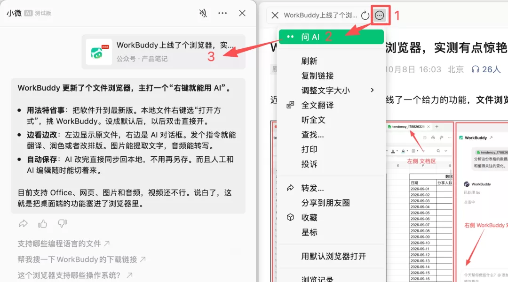Click the 问 AI two-dot icon
Screen dimensions: 508x282
tap(290, 37)
